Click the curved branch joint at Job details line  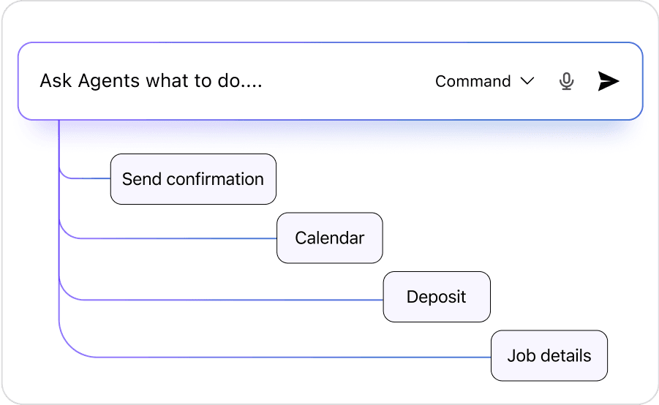tap(67, 348)
